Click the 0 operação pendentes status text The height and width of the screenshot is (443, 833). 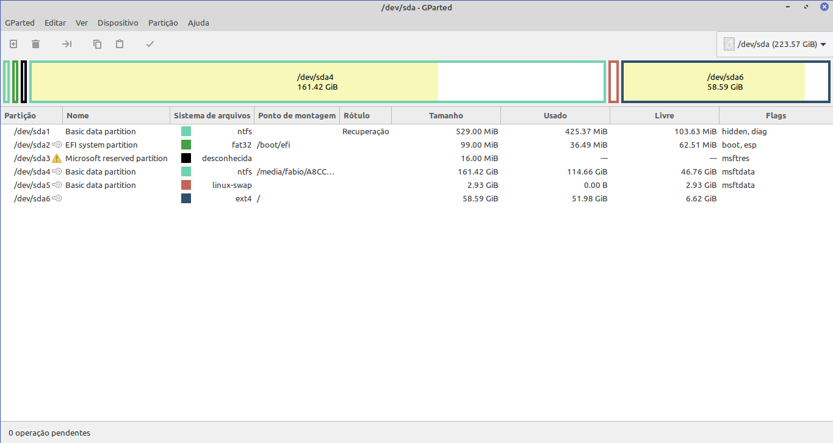[49, 433]
